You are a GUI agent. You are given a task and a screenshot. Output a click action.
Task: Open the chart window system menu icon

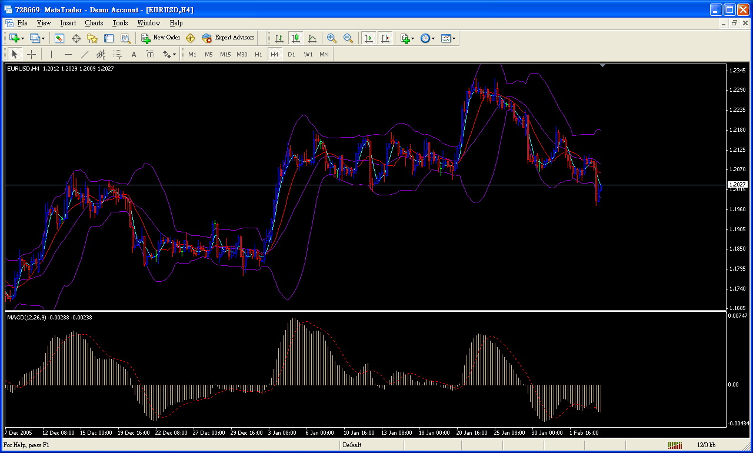[x=9, y=23]
